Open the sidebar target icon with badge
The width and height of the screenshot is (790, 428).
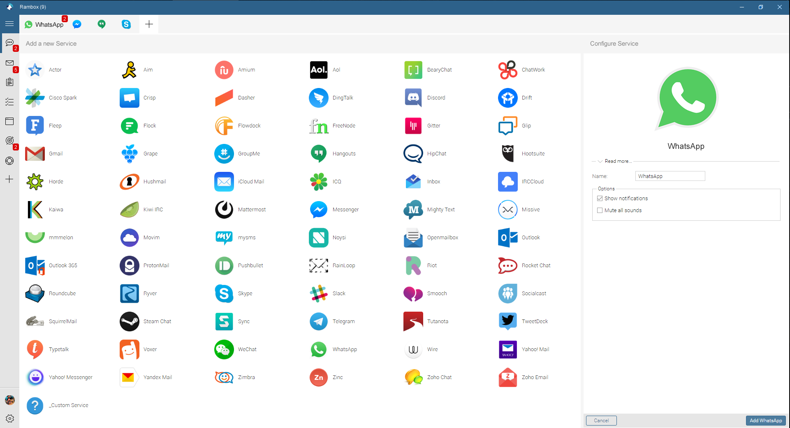pos(10,141)
